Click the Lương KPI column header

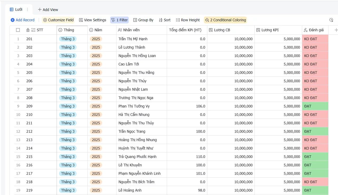click(278, 30)
